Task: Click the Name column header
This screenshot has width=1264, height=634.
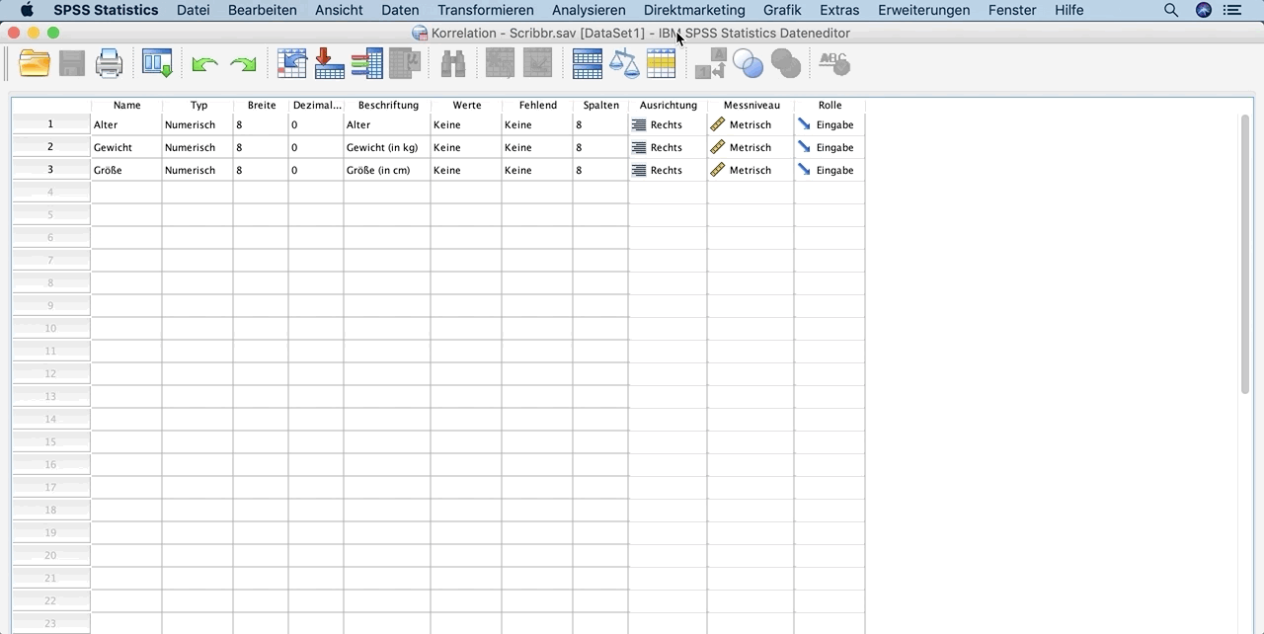Action: pyautogui.click(x=126, y=106)
